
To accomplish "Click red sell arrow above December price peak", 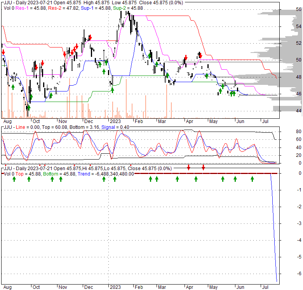I will [x=90, y=37].
